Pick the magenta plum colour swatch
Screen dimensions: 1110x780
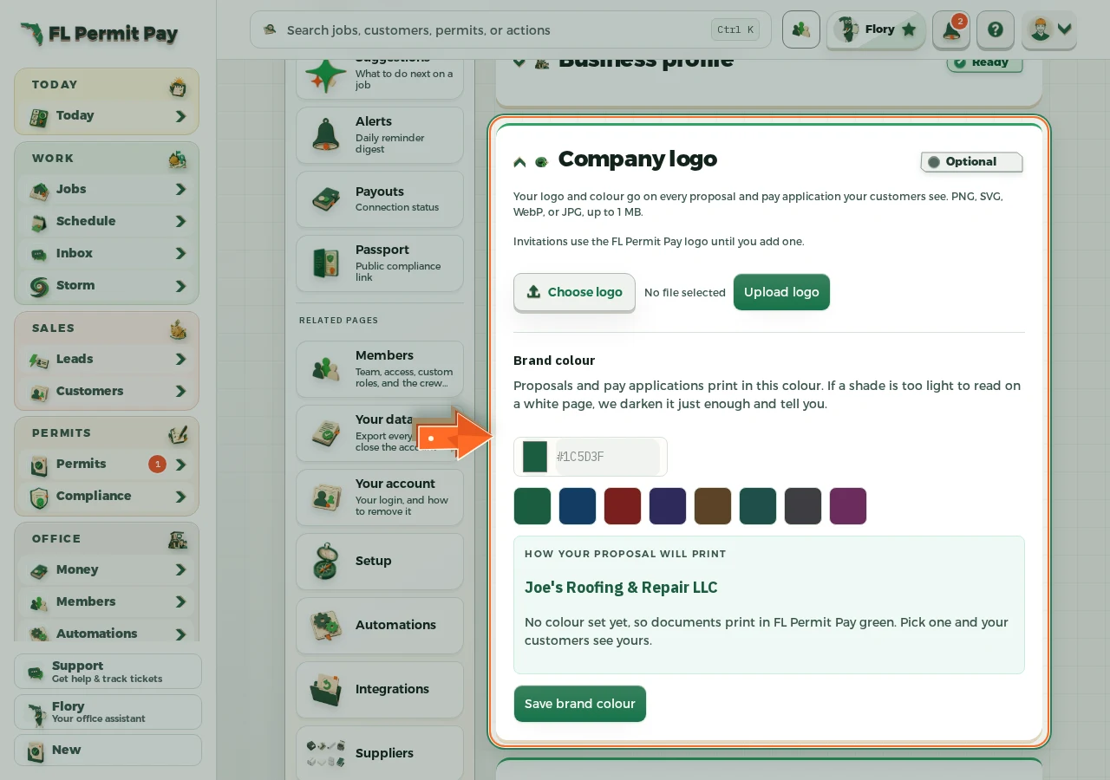pyautogui.click(x=848, y=506)
